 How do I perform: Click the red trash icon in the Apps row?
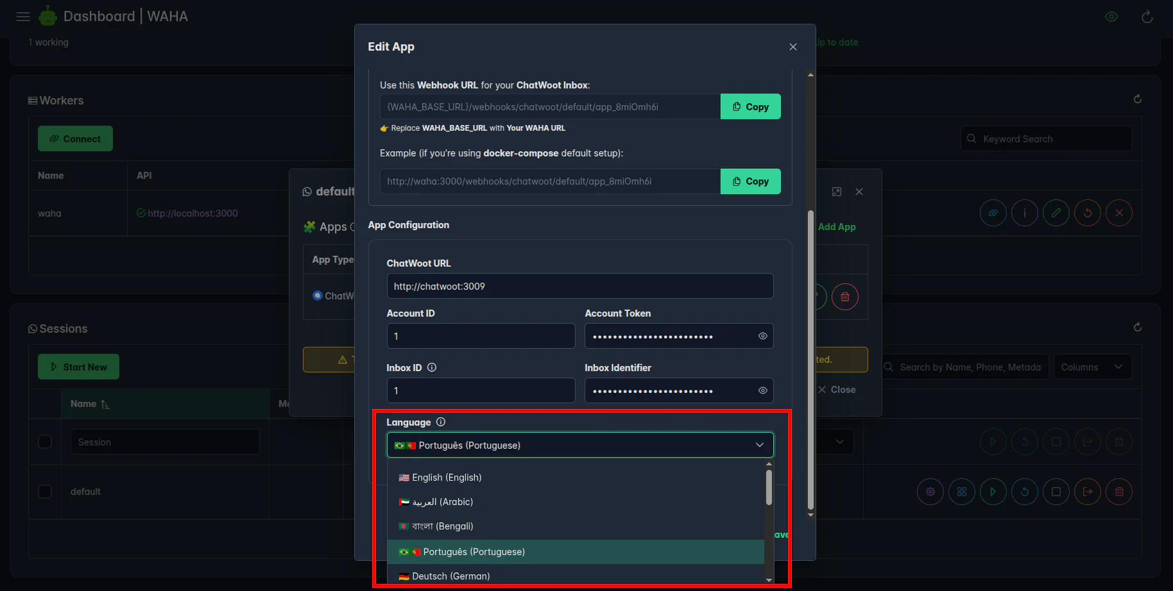pyautogui.click(x=845, y=297)
